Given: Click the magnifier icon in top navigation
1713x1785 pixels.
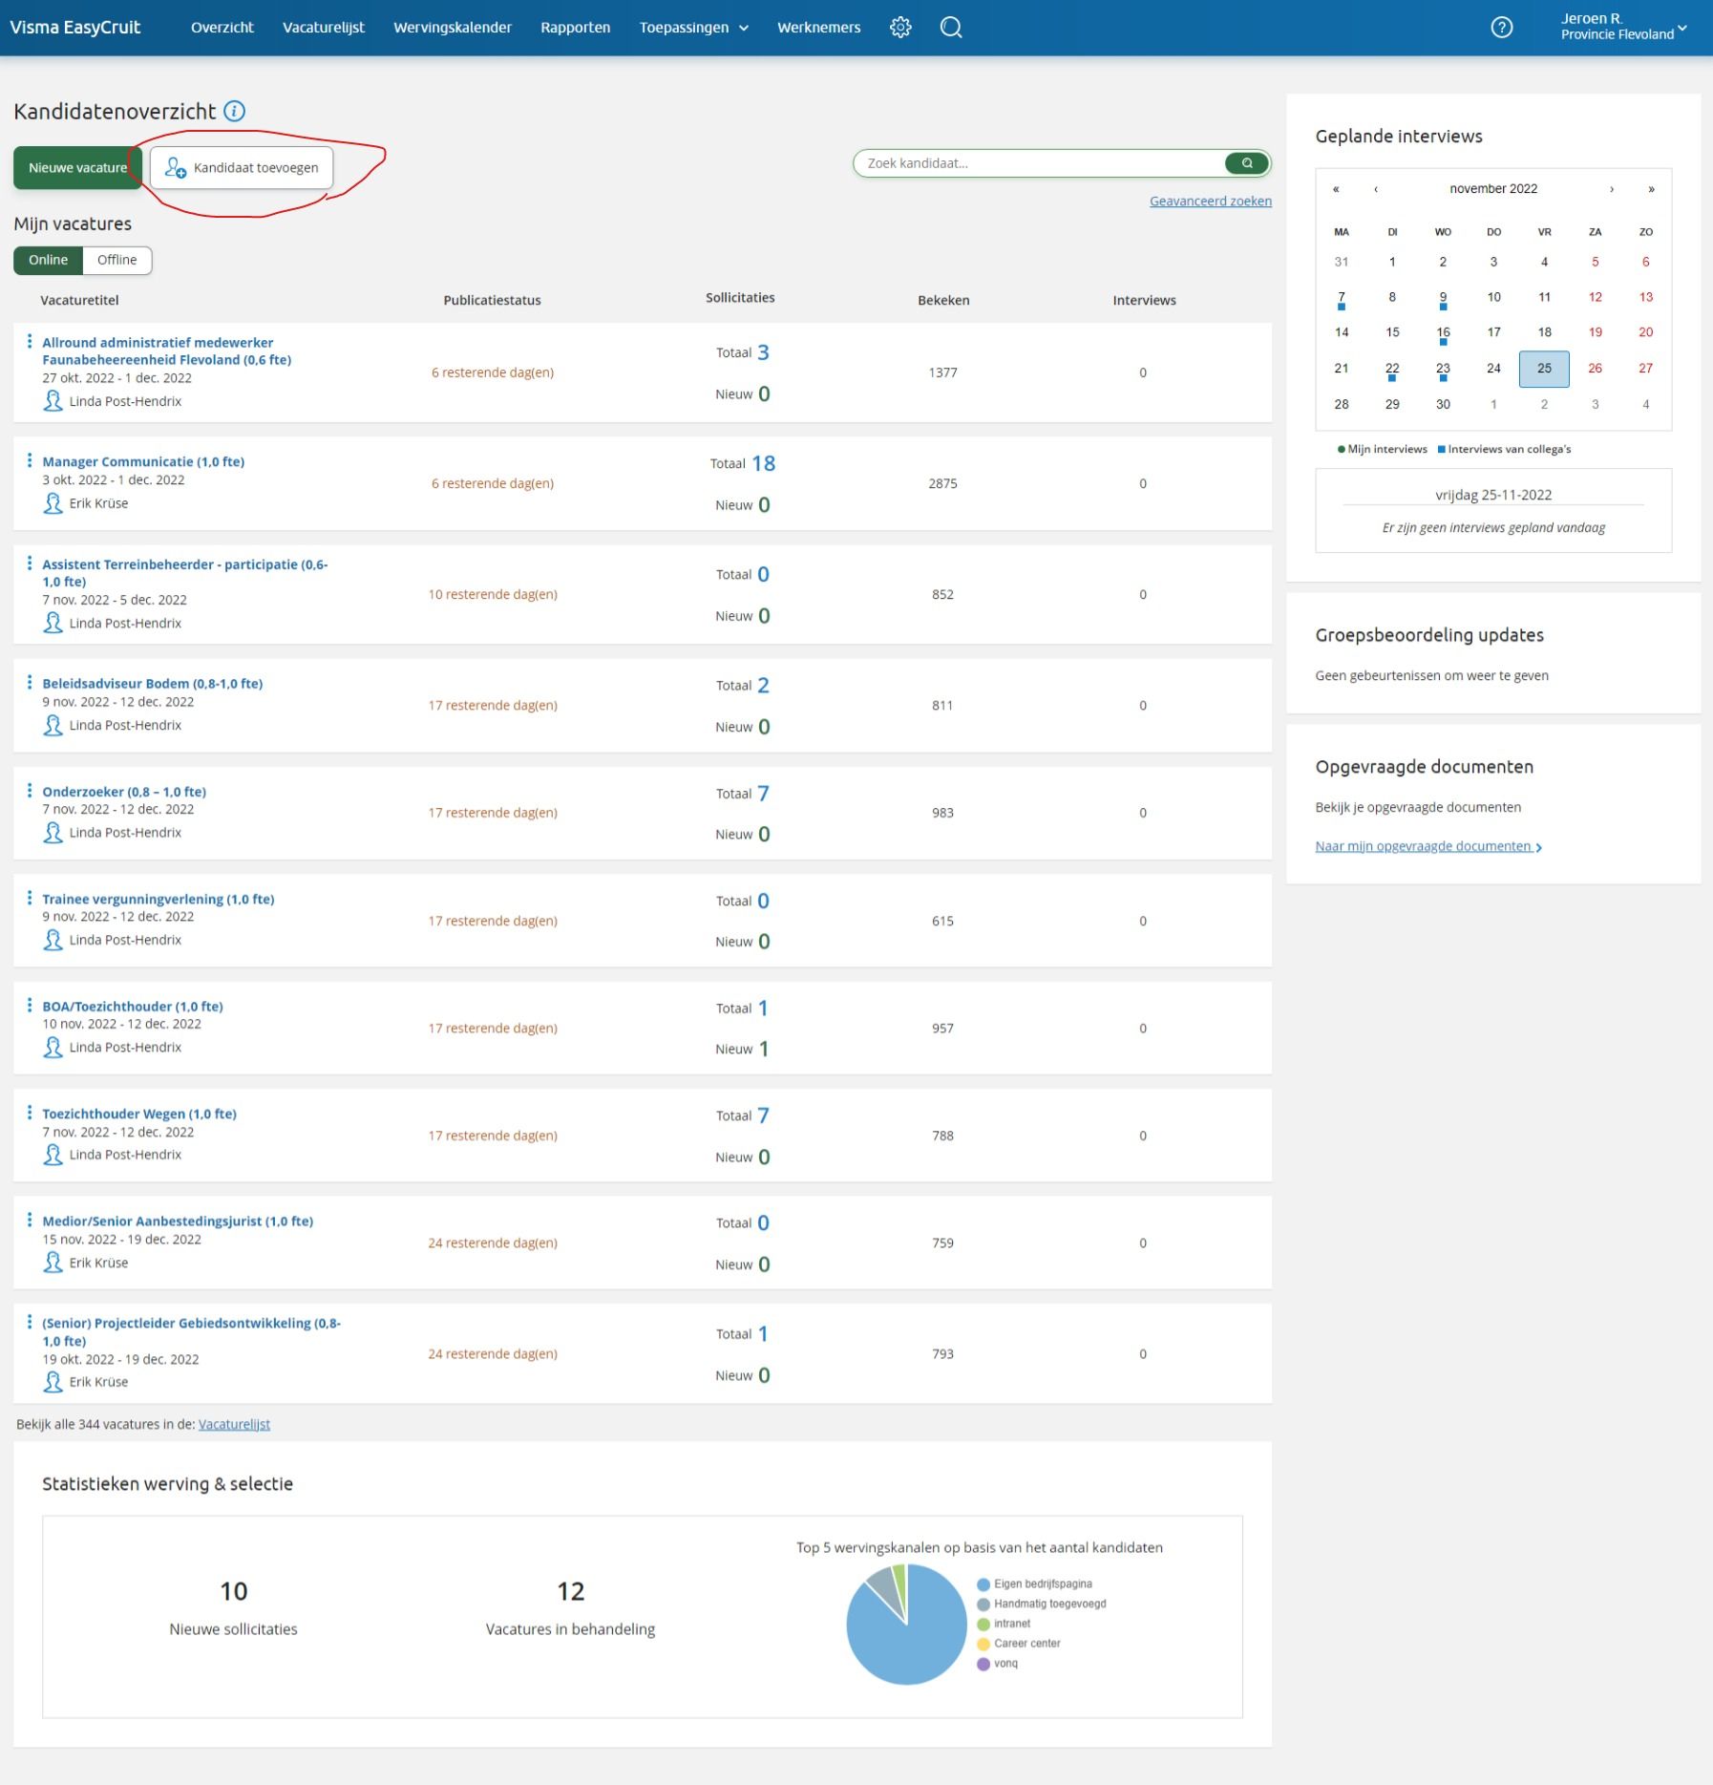Looking at the screenshot, I should [950, 28].
